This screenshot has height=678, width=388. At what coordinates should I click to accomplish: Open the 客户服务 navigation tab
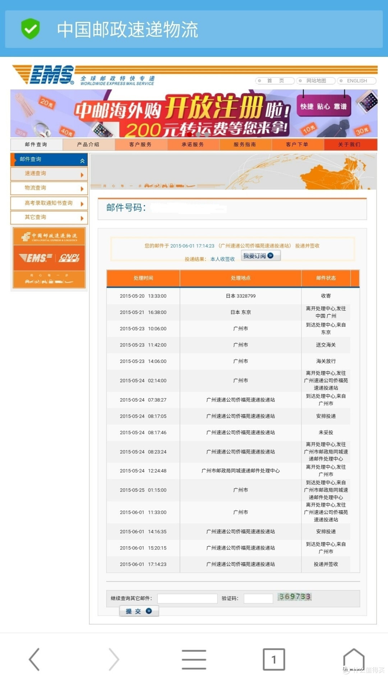[x=141, y=144]
